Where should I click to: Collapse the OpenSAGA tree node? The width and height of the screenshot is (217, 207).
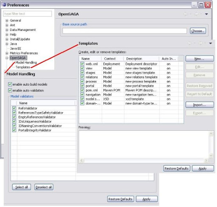[7, 58]
